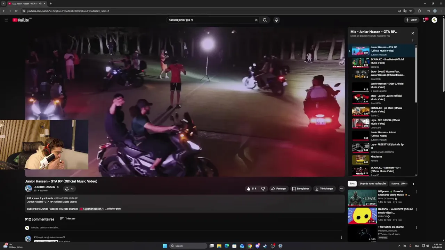This screenshot has height=250, width=445.
Task: Play Junior Hassen - Enjoy from playlist
Action: pyautogui.click(x=381, y=87)
